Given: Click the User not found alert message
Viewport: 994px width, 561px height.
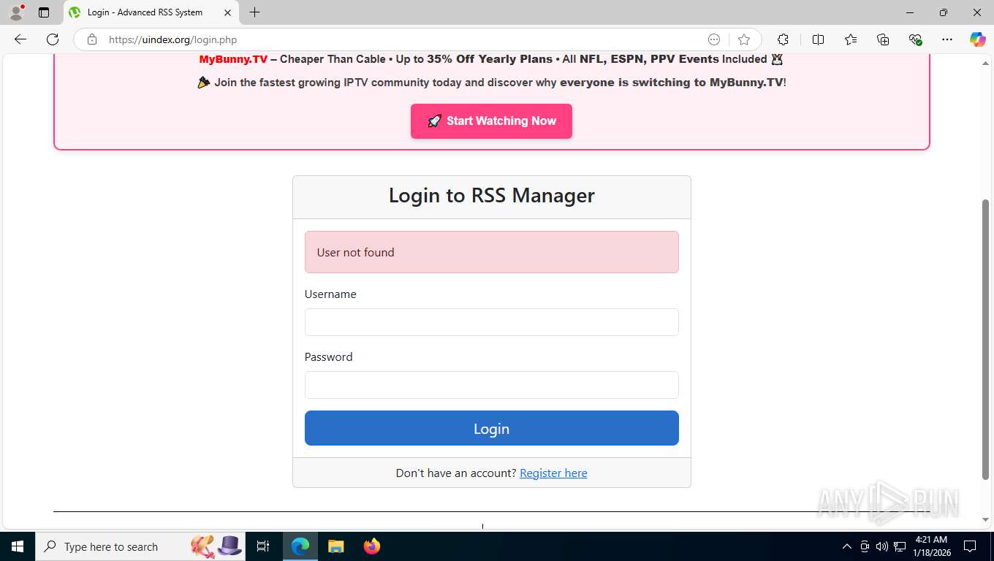Looking at the screenshot, I should coord(491,252).
